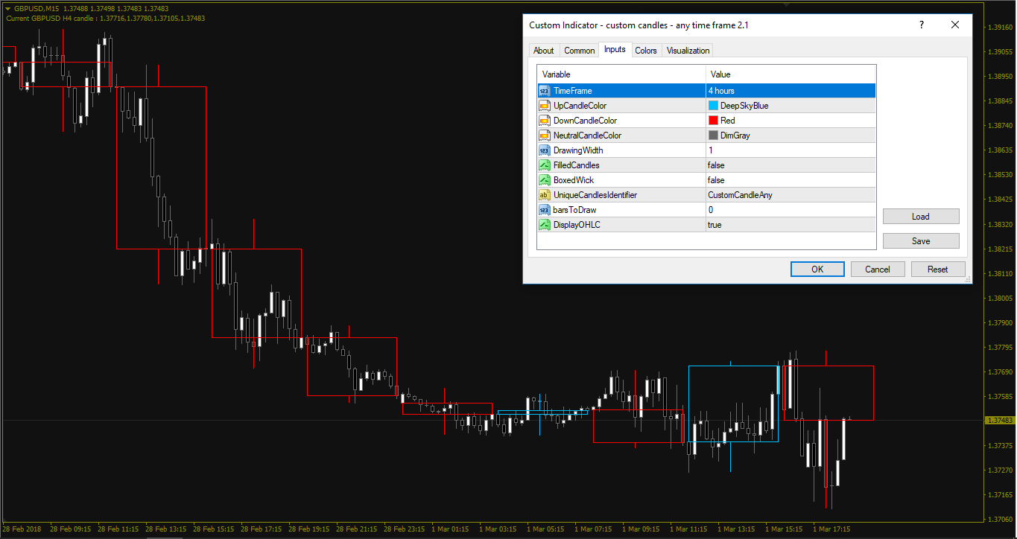Click the DisplayOHLC boolean icon
This screenshot has height=539, width=1017.
click(x=545, y=225)
